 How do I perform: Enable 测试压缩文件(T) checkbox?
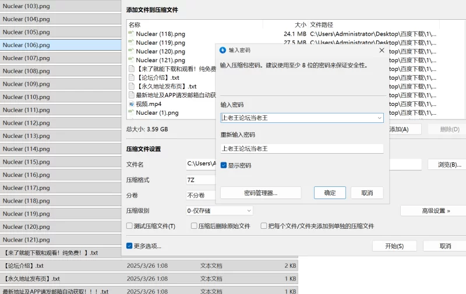129,226
